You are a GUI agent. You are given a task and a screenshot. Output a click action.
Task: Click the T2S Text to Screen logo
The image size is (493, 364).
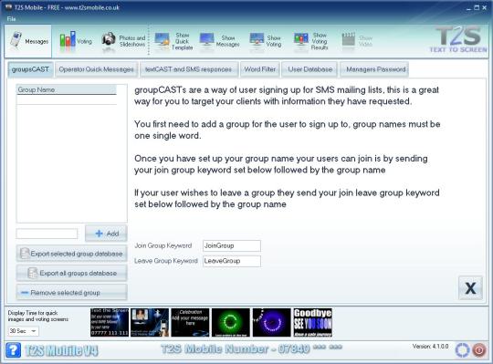point(458,39)
